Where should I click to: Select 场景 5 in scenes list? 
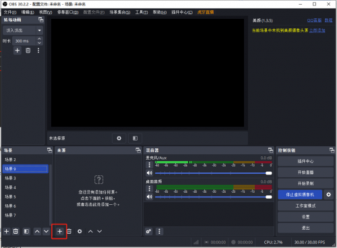coord(26,197)
